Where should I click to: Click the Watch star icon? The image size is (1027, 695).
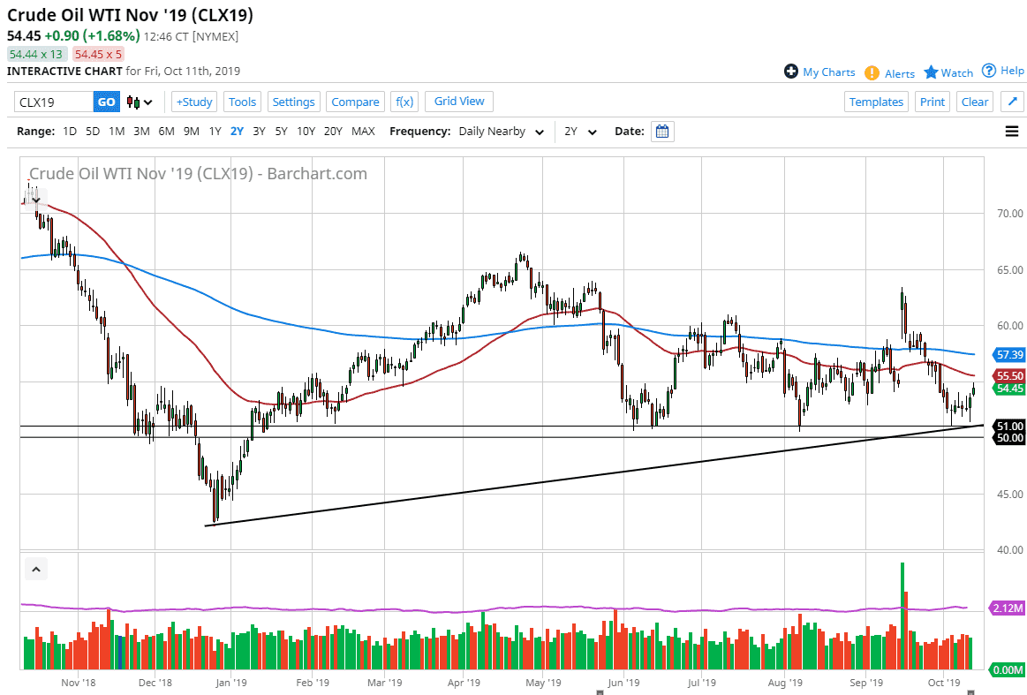click(931, 72)
